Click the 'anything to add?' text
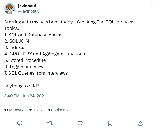Screen dimensions: 160x130 click(22, 86)
